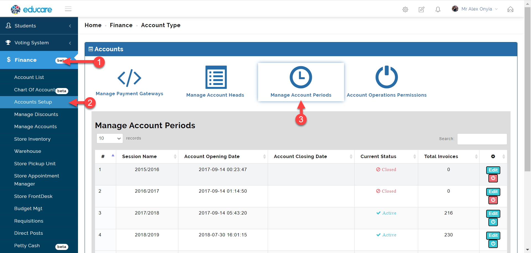
Task: Toggle power status for 2016/2017 session
Action: click(x=493, y=200)
